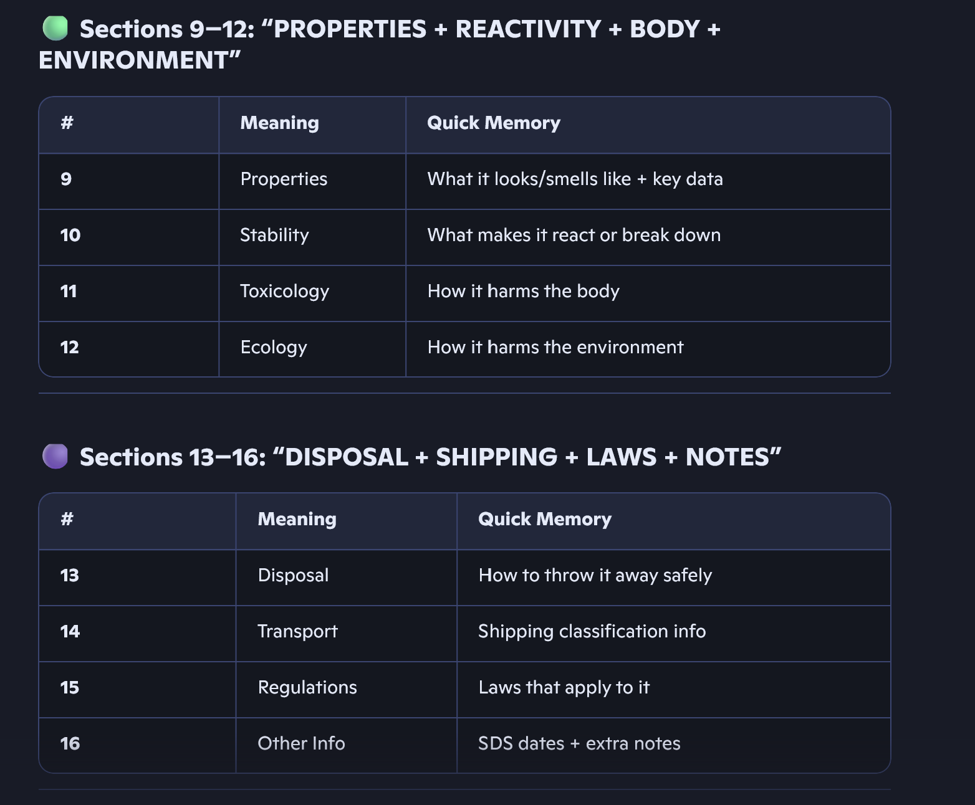975x805 pixels.
Task: Select the Stability cell in row 10
Action: click(x=274, y=236)
